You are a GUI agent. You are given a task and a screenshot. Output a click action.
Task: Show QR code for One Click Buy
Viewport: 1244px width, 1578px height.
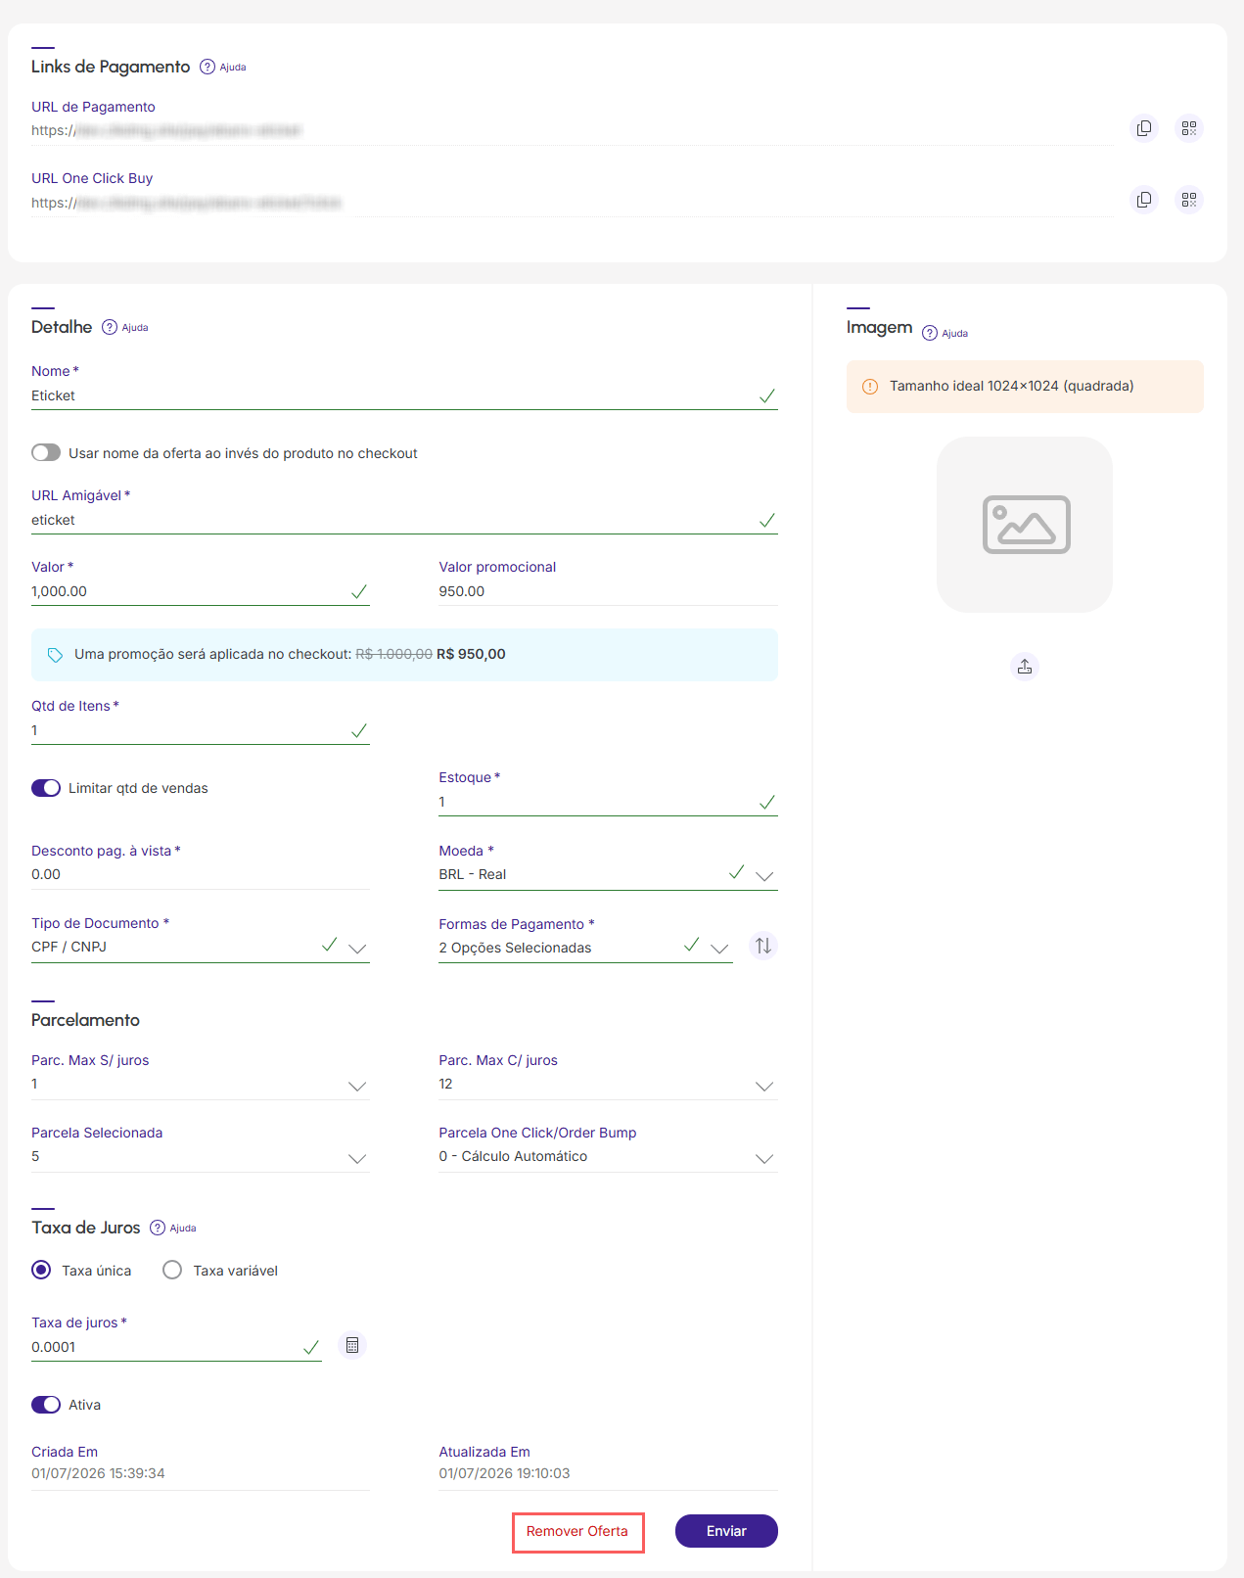tap(1188, 200)
